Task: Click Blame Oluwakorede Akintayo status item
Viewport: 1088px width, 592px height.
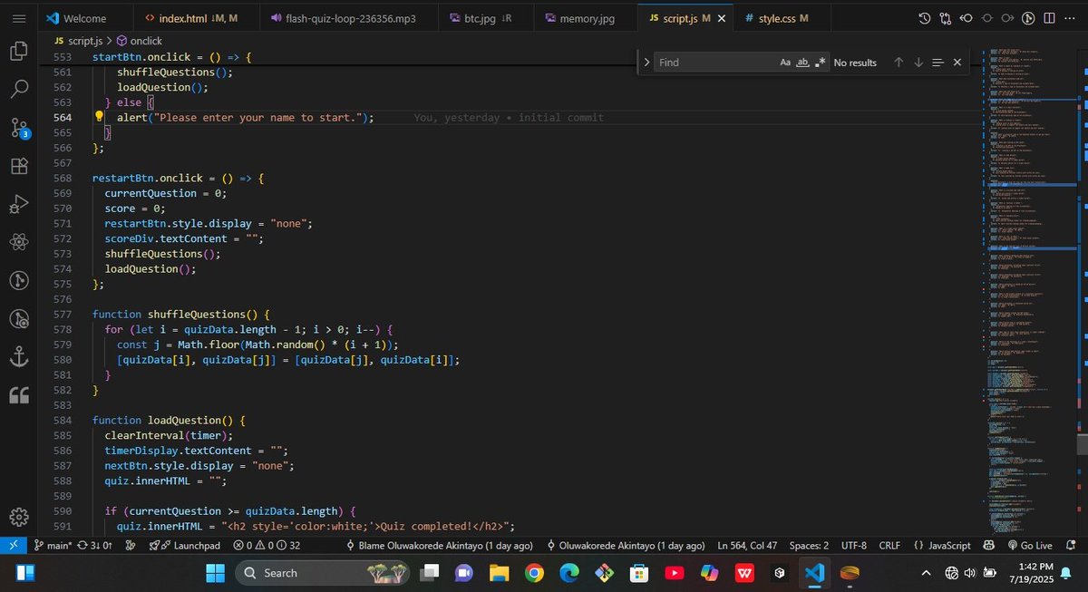Action: point(440,546)
